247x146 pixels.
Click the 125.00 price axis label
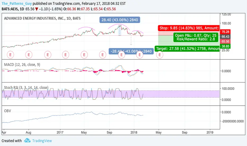click(x=226, y=15)
